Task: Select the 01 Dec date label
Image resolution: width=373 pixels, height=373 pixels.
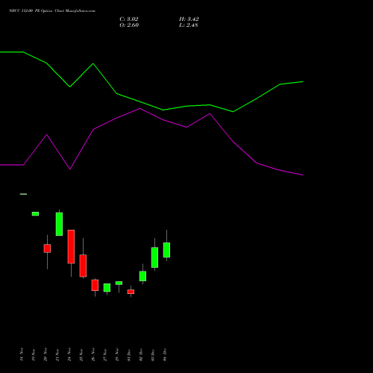Action: [x=129, y=354]
